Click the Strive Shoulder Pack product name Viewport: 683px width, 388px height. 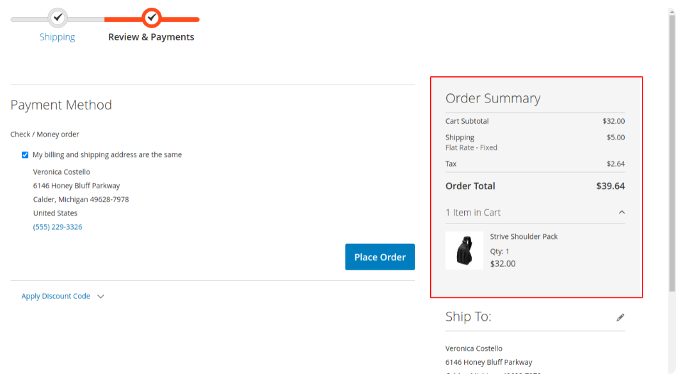click(x=524, y=237)
